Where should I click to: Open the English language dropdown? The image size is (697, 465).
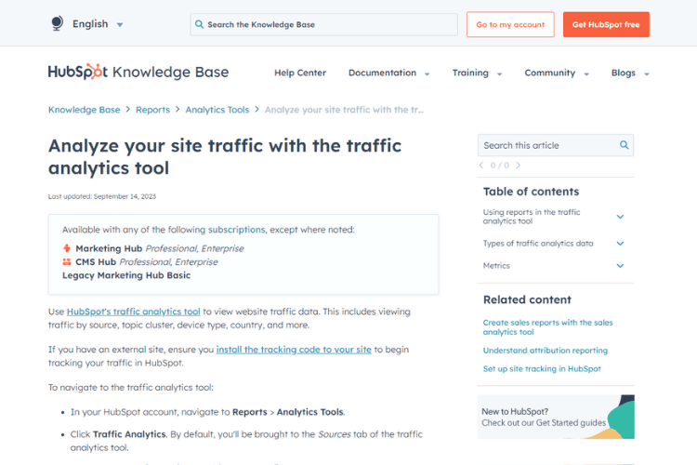pyautogui.click(x=98, y=24)
